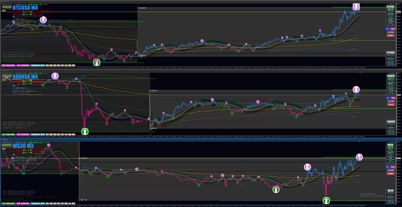402x207 pixels.
Task: Click CLOSE button on the BTCUSD chart
Action: pyautogui.click(x=391, y=32)
